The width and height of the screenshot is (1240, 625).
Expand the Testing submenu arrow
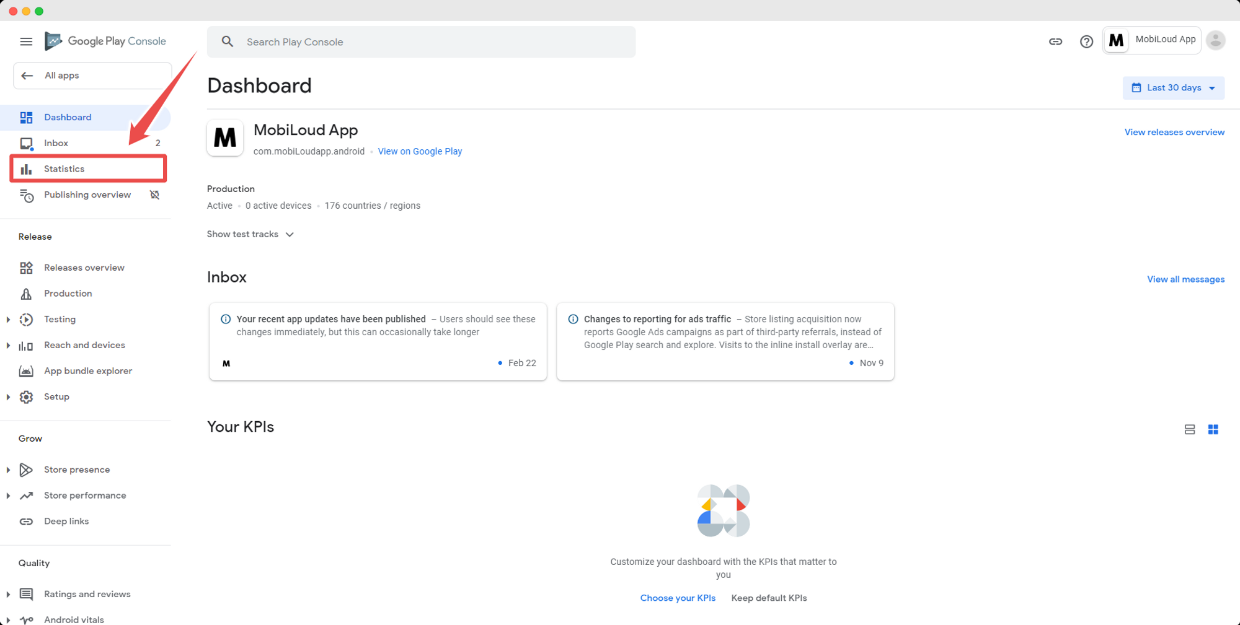8,320
